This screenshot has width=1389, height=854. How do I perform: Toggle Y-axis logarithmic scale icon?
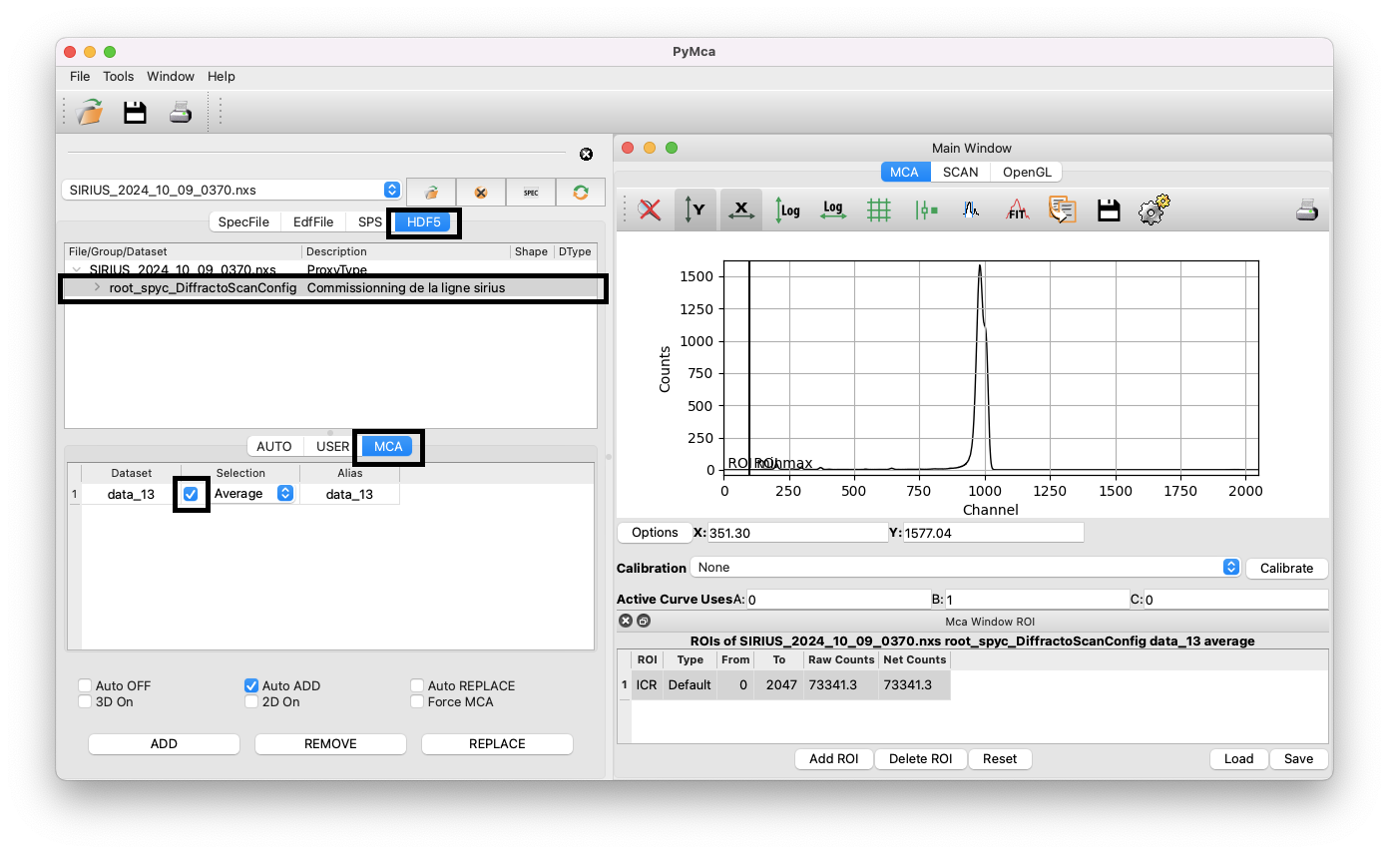click(x=787, y=210)
